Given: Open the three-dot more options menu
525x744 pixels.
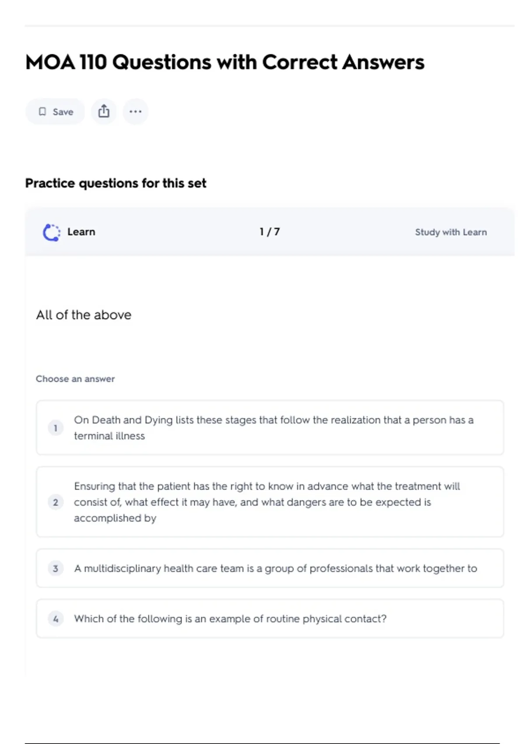Looking at the screenshot, I should point(136,112).
